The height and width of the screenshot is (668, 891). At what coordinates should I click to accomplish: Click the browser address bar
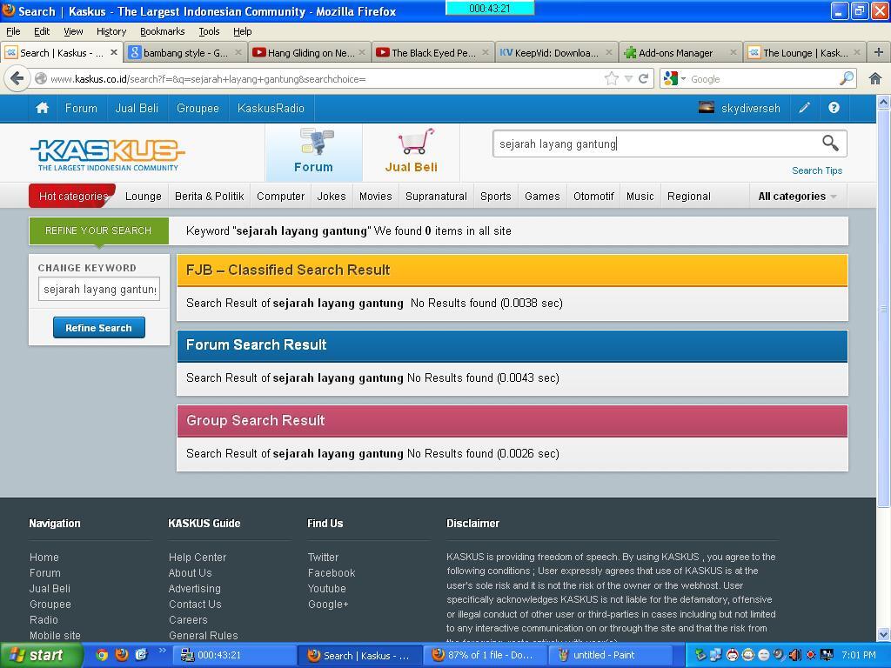[x=324, y=78]
